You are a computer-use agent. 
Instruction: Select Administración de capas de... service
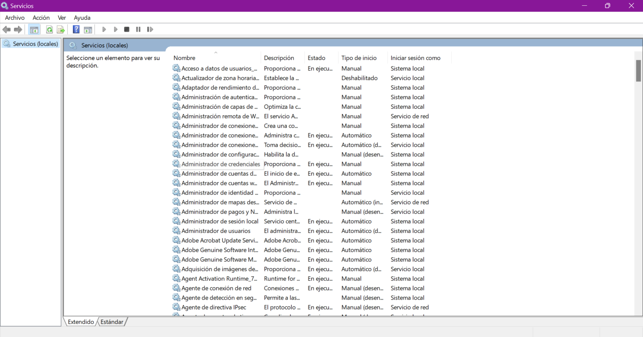coord(219,107)
